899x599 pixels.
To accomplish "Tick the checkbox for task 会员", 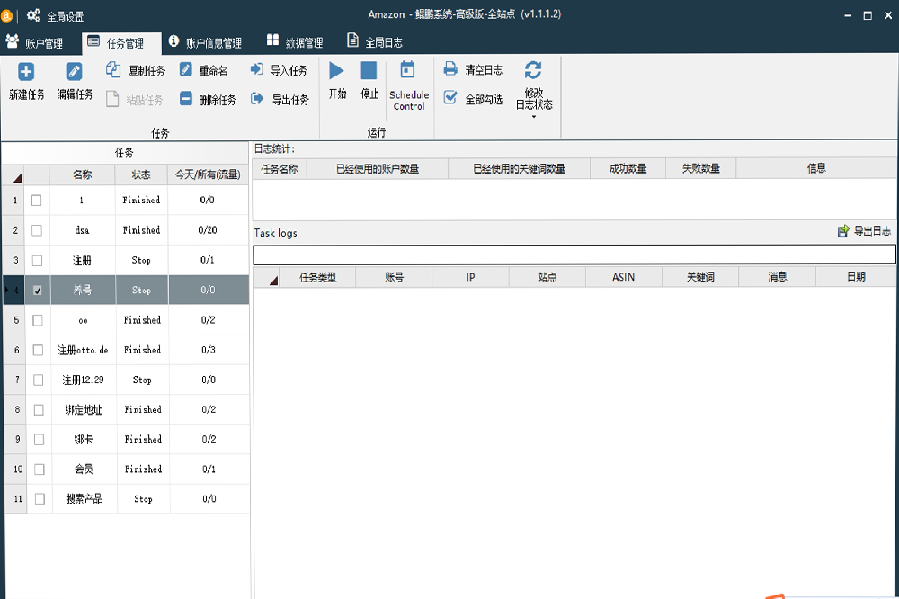I will tap(40, 469).
